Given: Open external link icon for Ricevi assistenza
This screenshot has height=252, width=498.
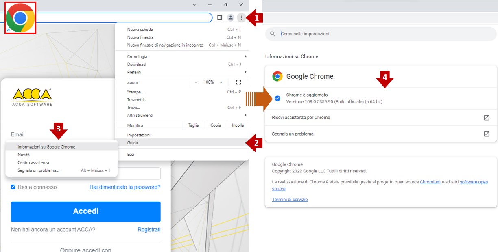Looking at the screenshot, I should pos(486,118).
